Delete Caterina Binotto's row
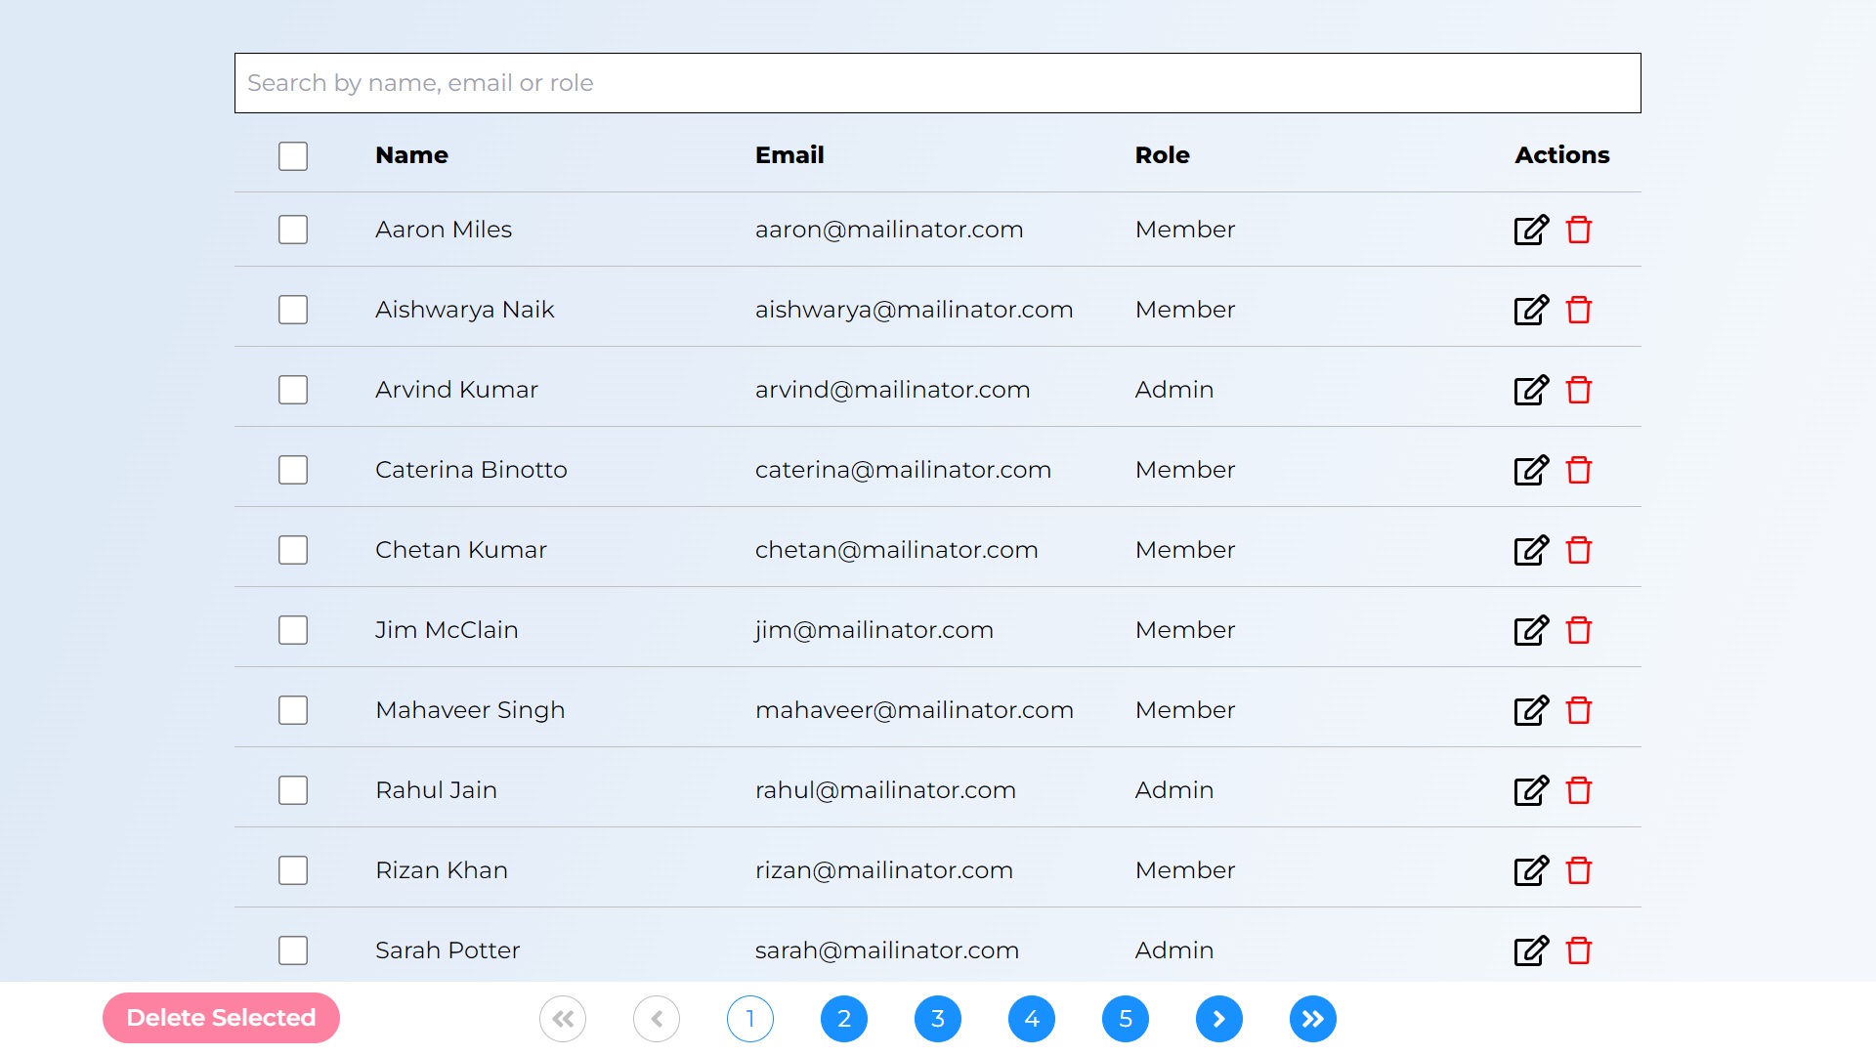Viewport: 1876px width, 1055px height. click(1578, 470)
